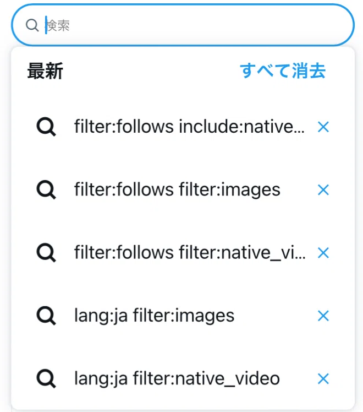Select recent search 'filter:follows filter:images'
The width and height of the screenshot is (363, 412).
[177, 189]
